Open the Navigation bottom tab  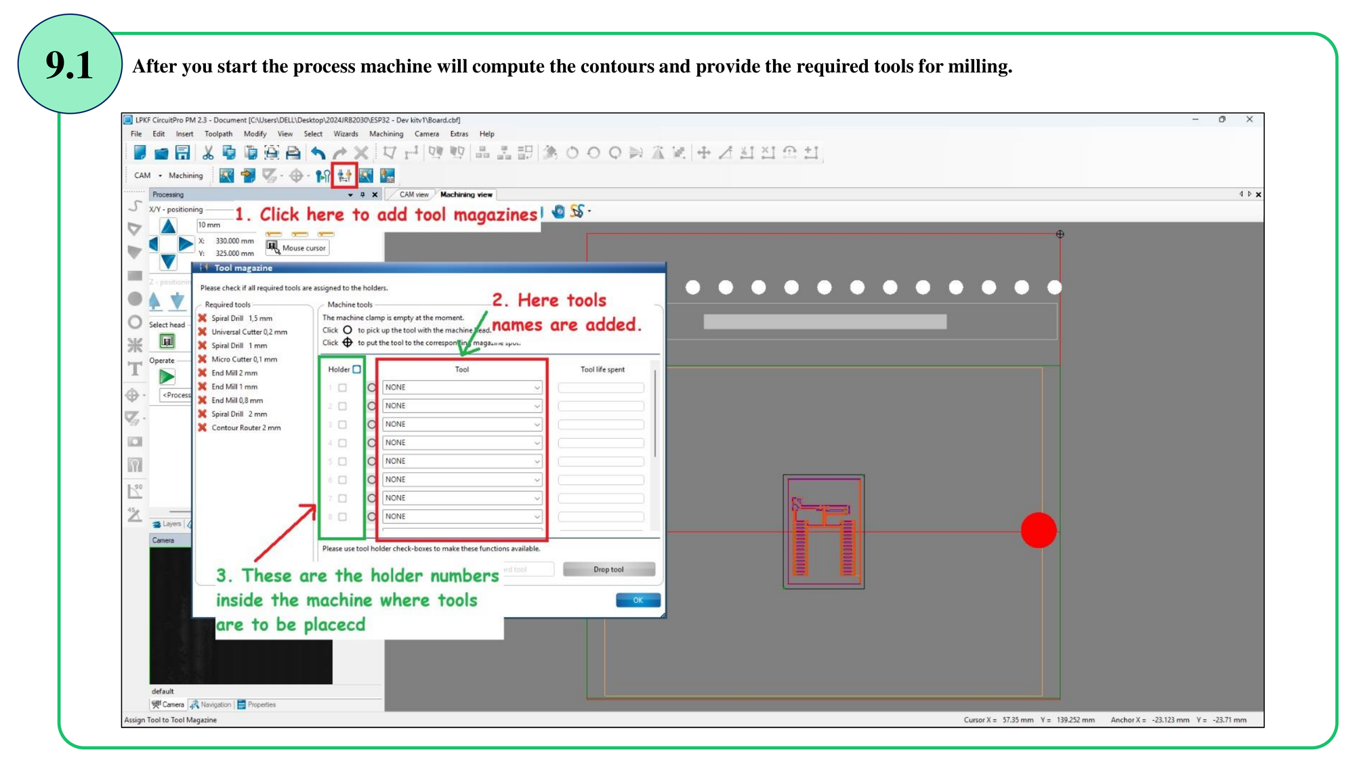point(211,704)
